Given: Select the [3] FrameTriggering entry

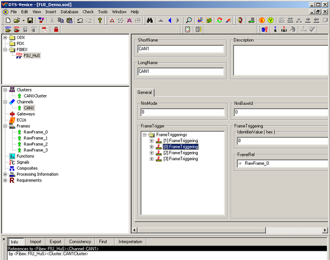Looking at the screenshot, I should tap(181, 159).
